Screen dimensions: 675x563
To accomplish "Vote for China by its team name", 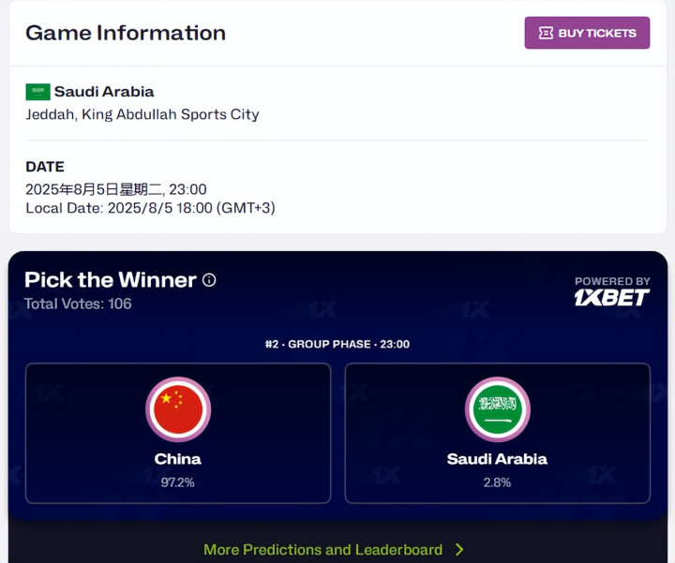I will coord(178,459).
